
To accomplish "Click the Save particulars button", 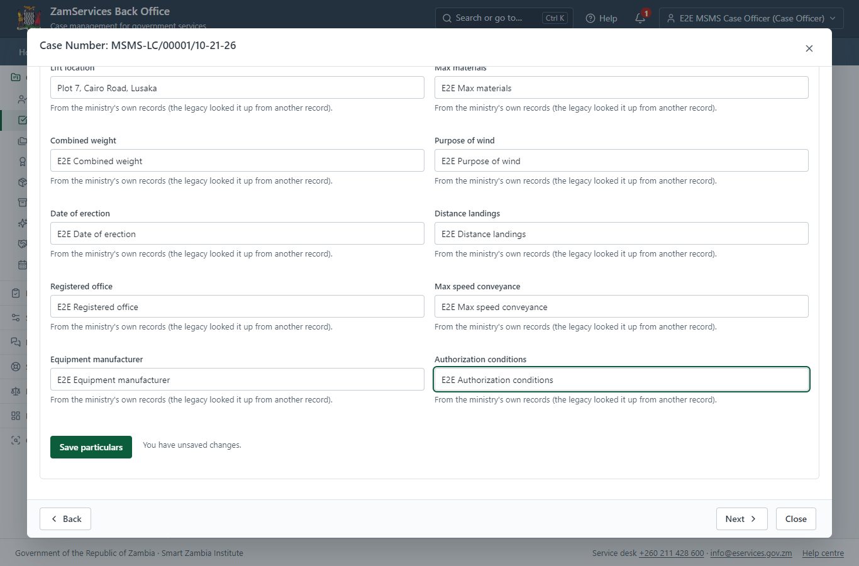I will [x=91, y=447].
